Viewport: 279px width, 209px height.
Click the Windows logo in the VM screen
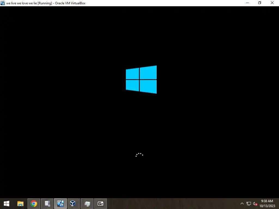tap(141, 79)
